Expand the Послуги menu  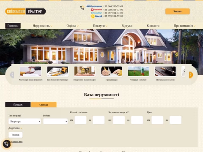click(x=100, y=26)
